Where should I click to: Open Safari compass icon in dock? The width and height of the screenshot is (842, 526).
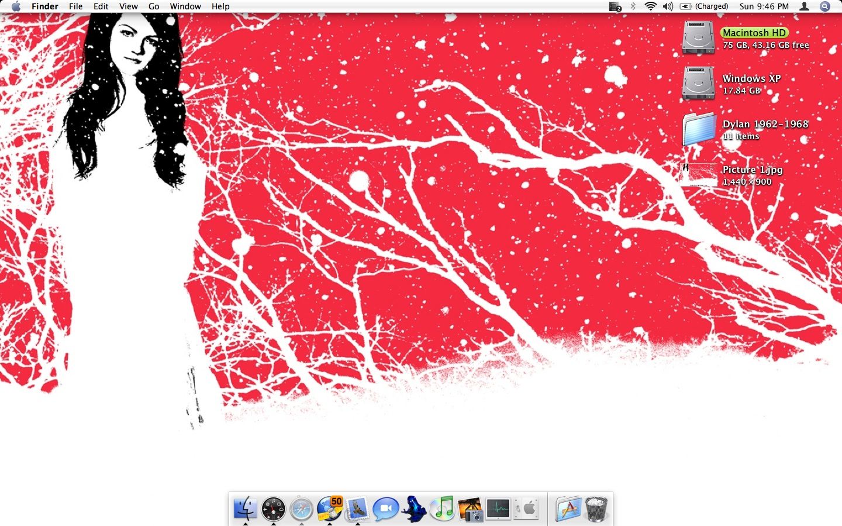coord(301,509)
